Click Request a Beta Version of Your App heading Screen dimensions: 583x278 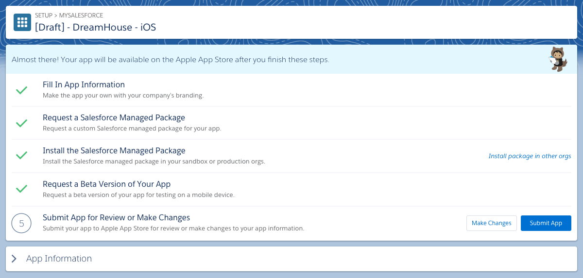[x=106, y=184]
